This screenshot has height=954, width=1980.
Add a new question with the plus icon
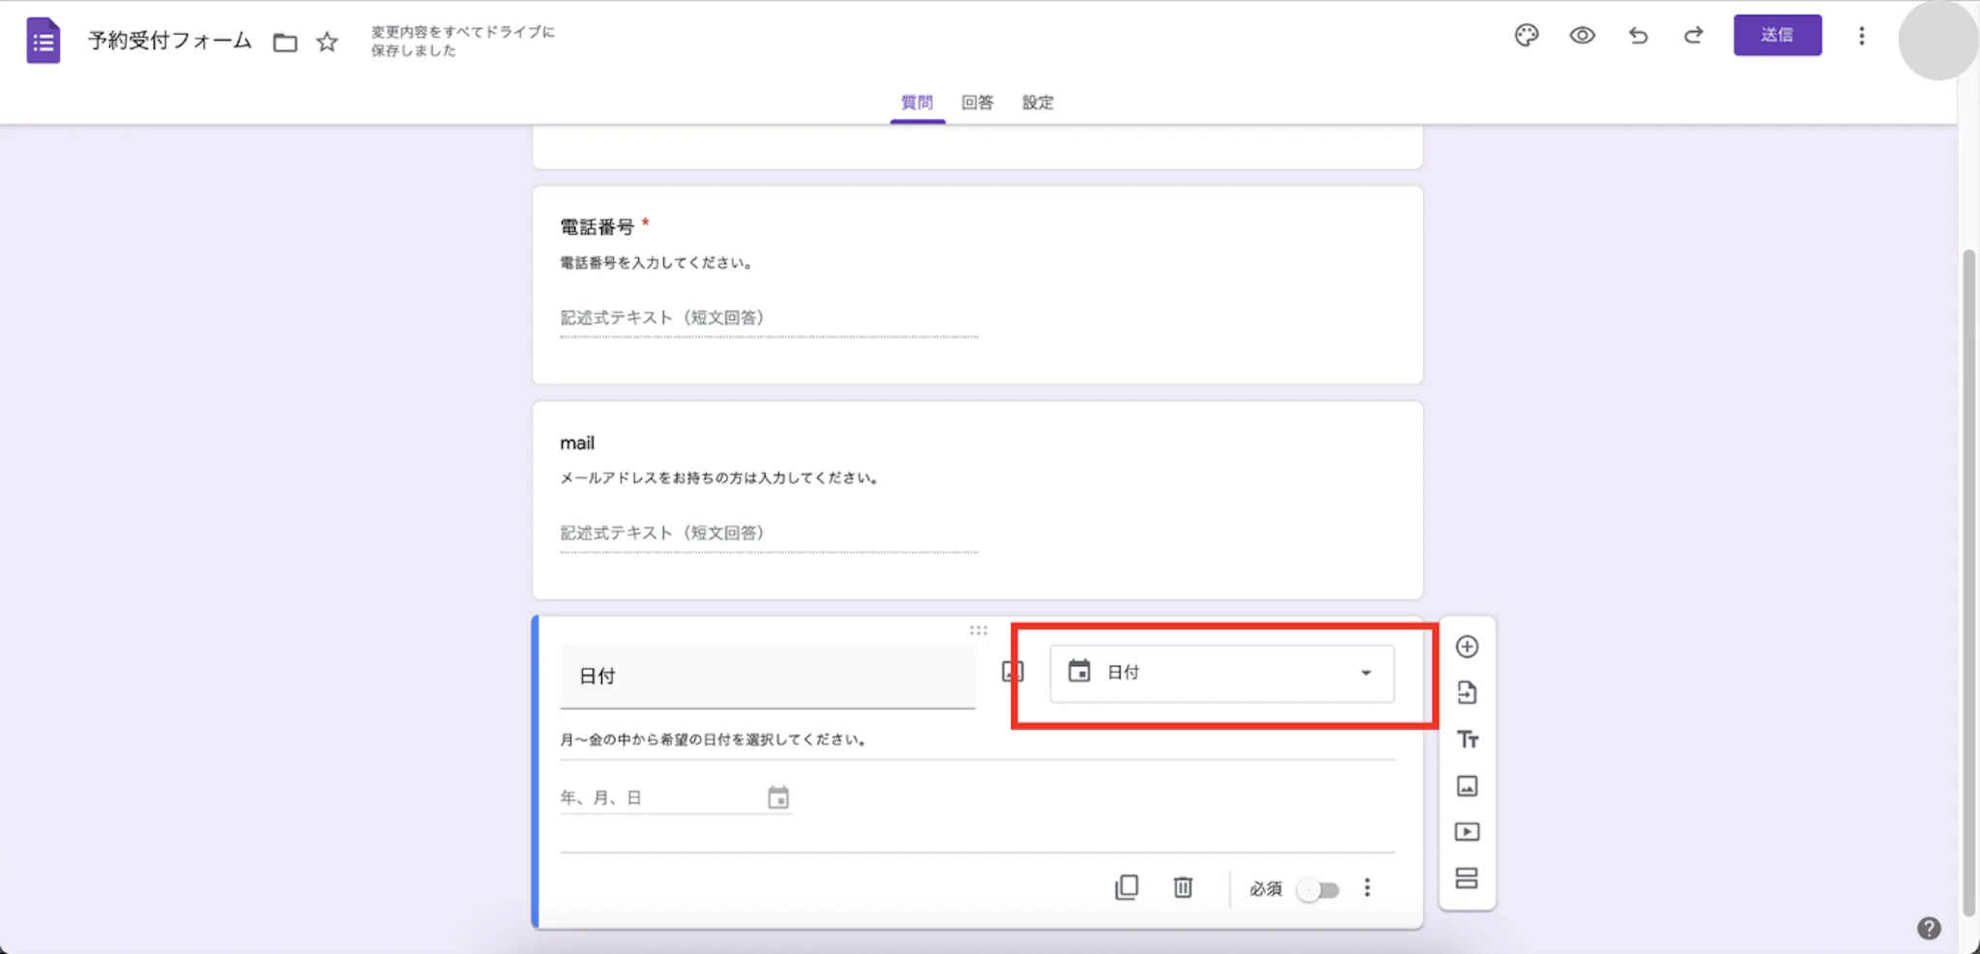click(1468, 646)
